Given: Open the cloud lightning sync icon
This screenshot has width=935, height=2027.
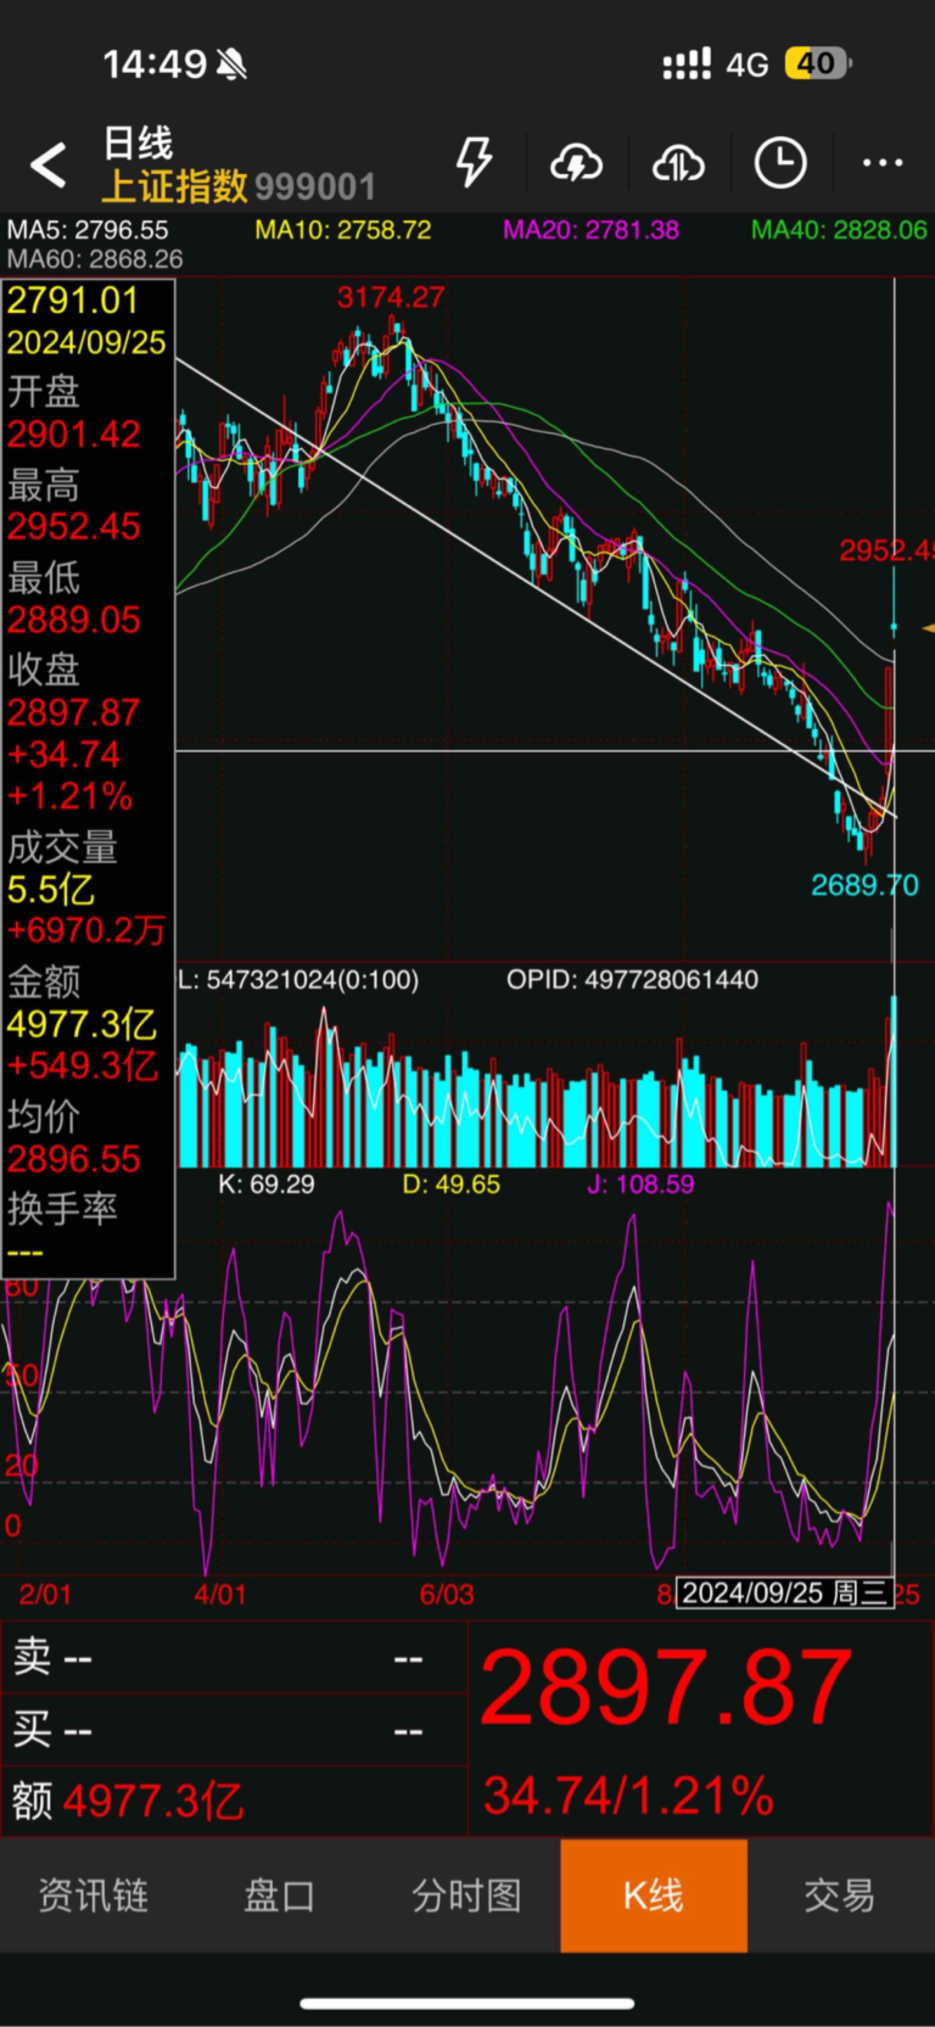Looking at the screenshot, I should [x=576, y=164].
